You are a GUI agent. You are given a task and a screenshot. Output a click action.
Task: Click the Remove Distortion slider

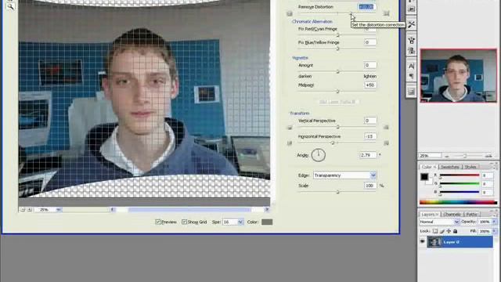[337, 13]
